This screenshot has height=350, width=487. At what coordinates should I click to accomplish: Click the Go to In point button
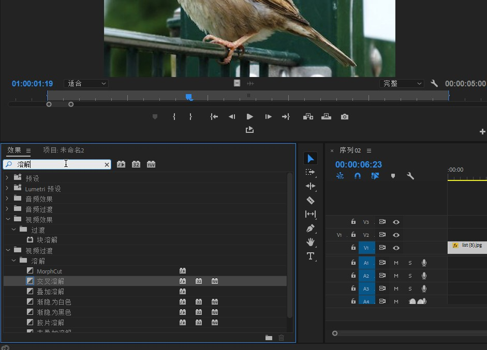(214, 117)
